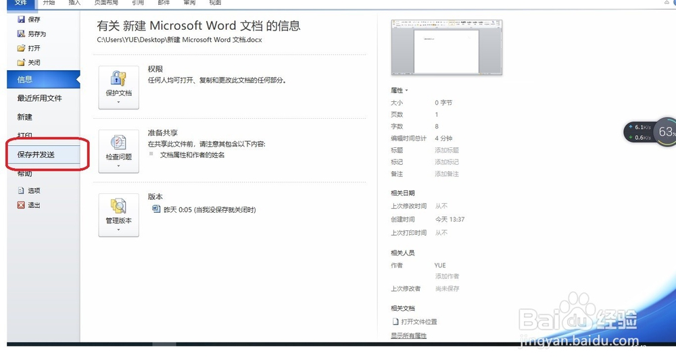This screenshot has height=364, width=676.
Task: Click Save (保存) label in sidebar
Action: pos(34,20)
